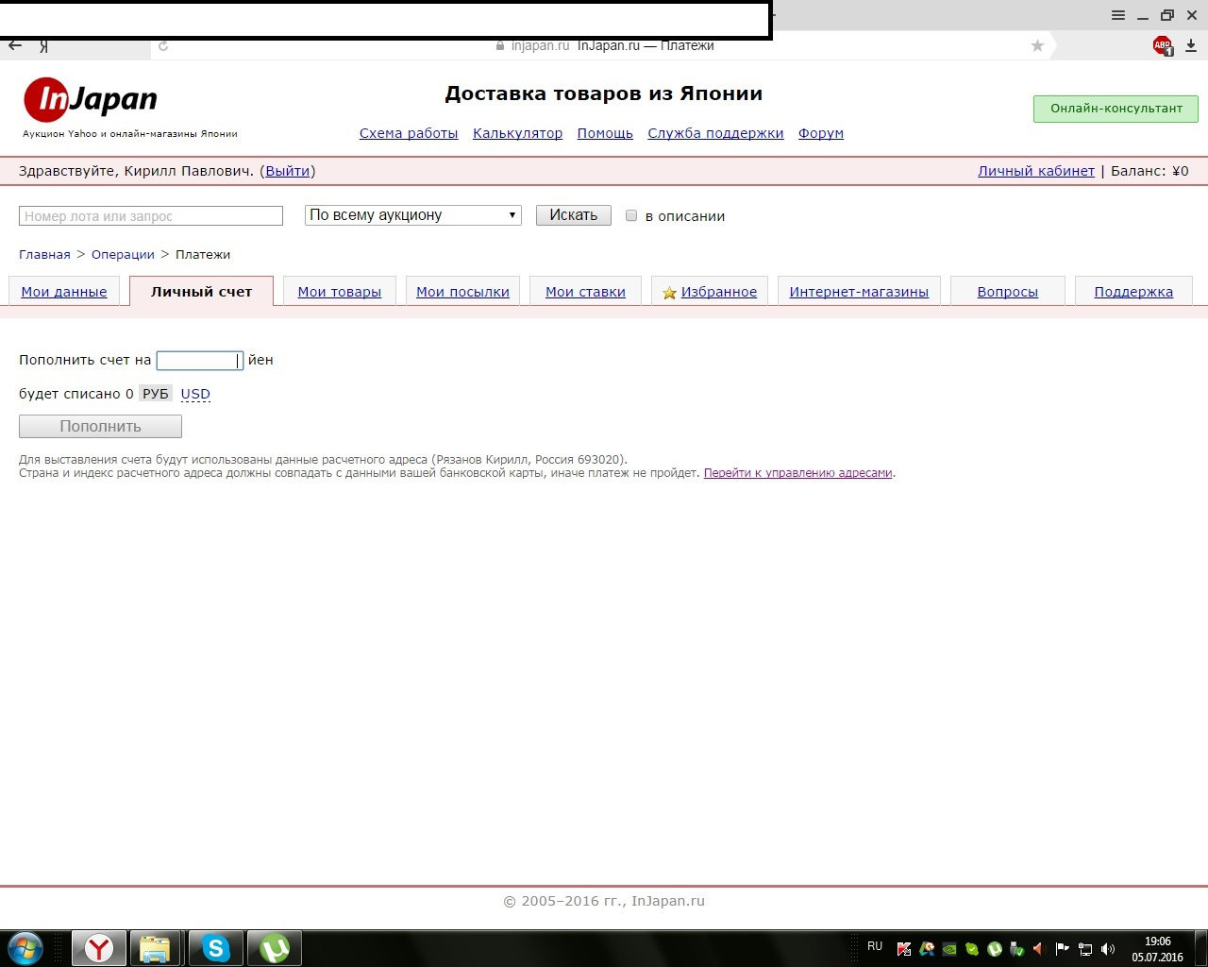The height and width of the screenshot is (967, 1208).
Task: Open Skype from the taskbar
Action: pos(216,948)
